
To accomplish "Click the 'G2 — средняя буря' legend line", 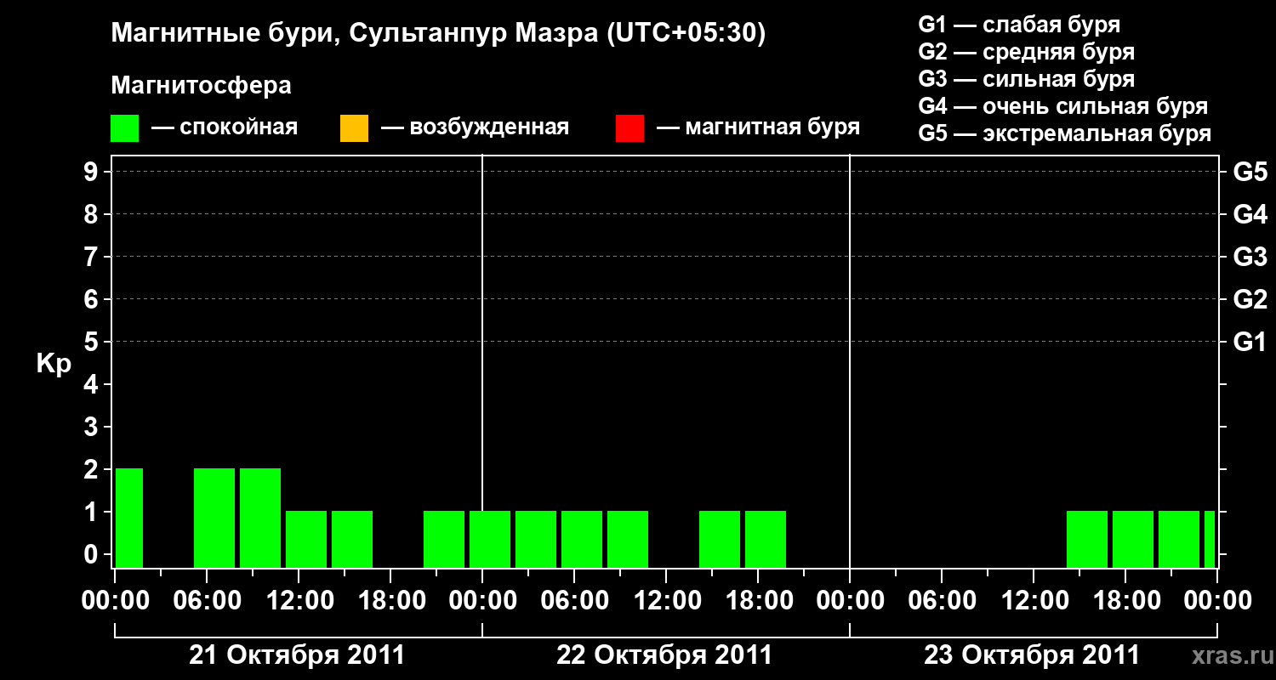I will (1027, 52).
